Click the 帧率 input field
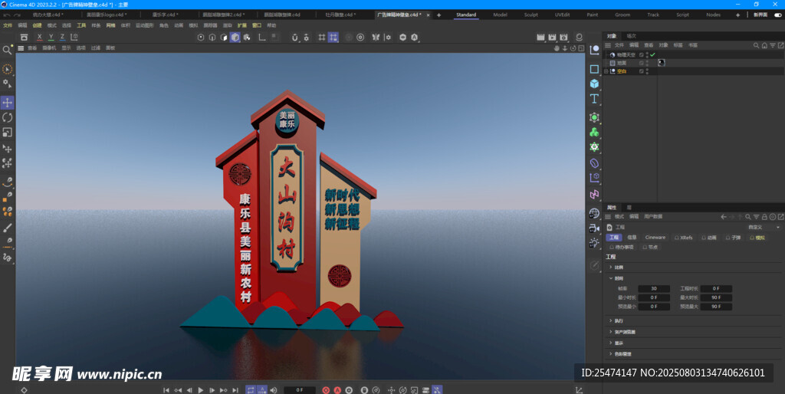 [x=654, y=288]
